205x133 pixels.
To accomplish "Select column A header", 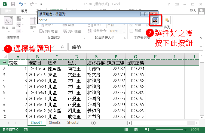I will [x=18, y=57].
